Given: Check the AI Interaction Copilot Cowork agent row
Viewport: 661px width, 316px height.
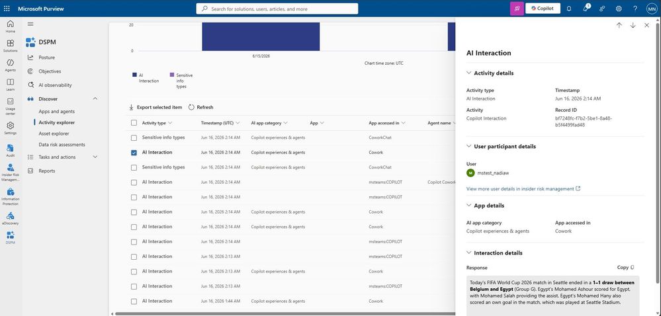Looking at the screenshot, I should pyautogui.click(x=134, y=182).
